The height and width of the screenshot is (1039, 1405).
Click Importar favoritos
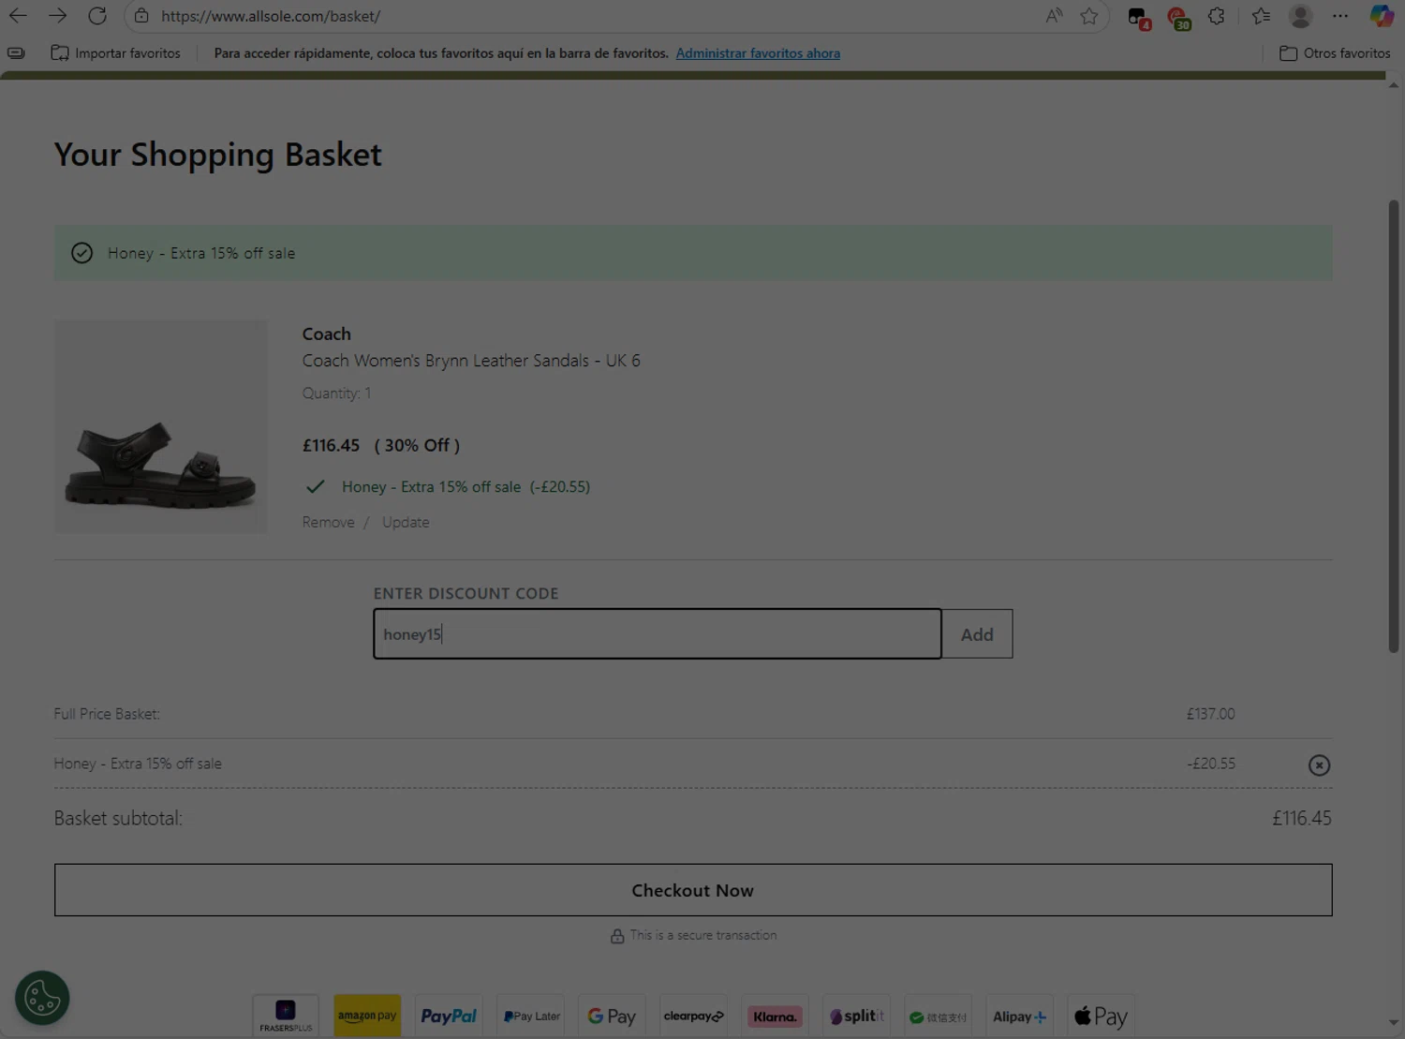116,53
